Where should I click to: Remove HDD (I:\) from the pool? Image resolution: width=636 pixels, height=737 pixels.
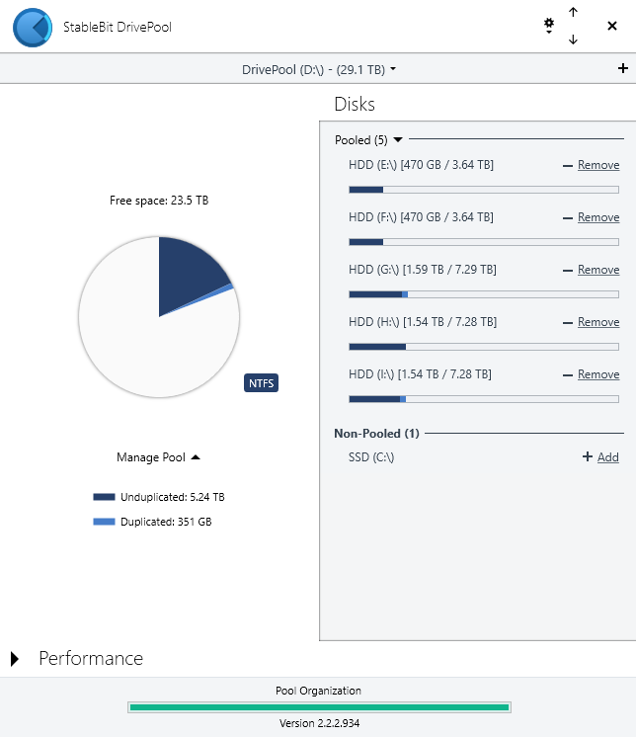pyautogui.click(x=598, y=374)
